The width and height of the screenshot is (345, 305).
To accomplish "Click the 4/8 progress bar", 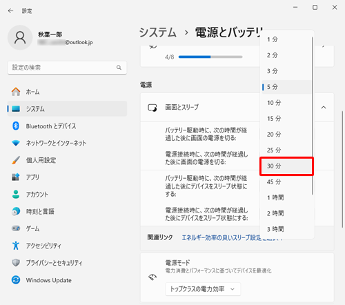I will coord(210,57).
